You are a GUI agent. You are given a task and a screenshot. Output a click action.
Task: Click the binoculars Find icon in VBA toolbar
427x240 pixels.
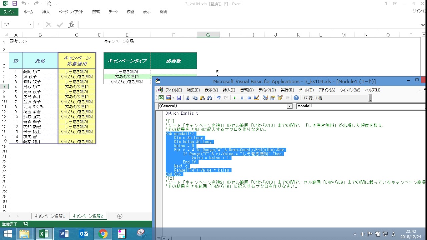point(209,98)
